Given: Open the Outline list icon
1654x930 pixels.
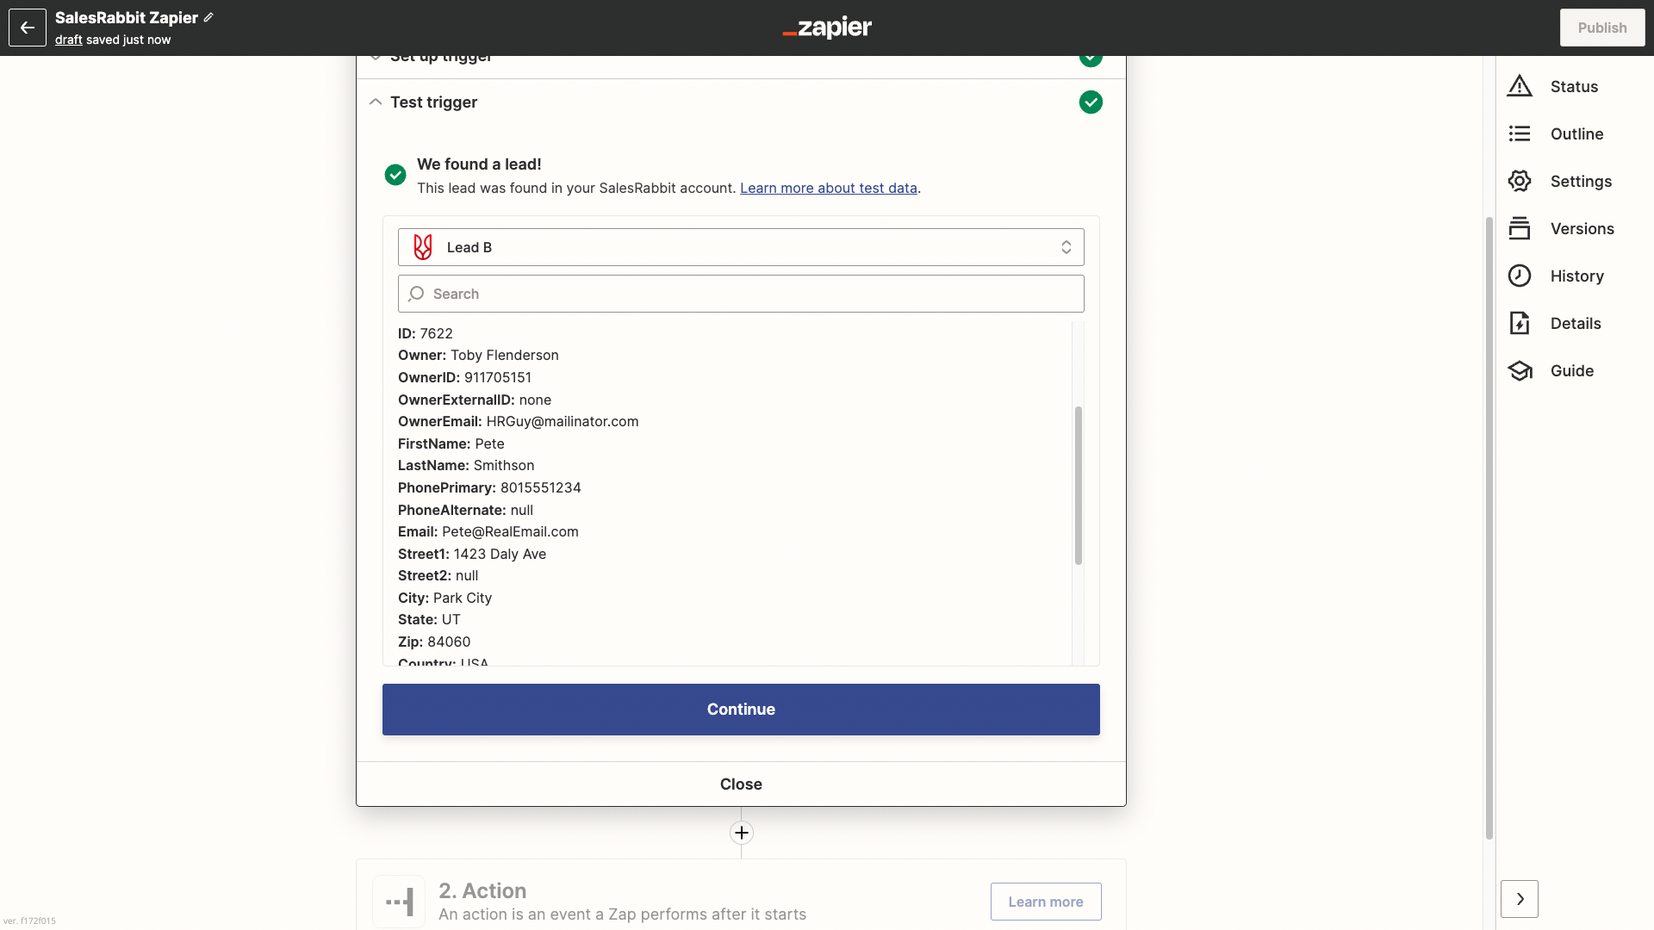Looking at the screenshot, I should [x=1520, y=133].
